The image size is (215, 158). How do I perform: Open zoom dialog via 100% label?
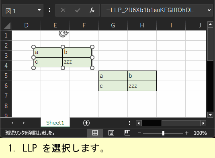200,133
